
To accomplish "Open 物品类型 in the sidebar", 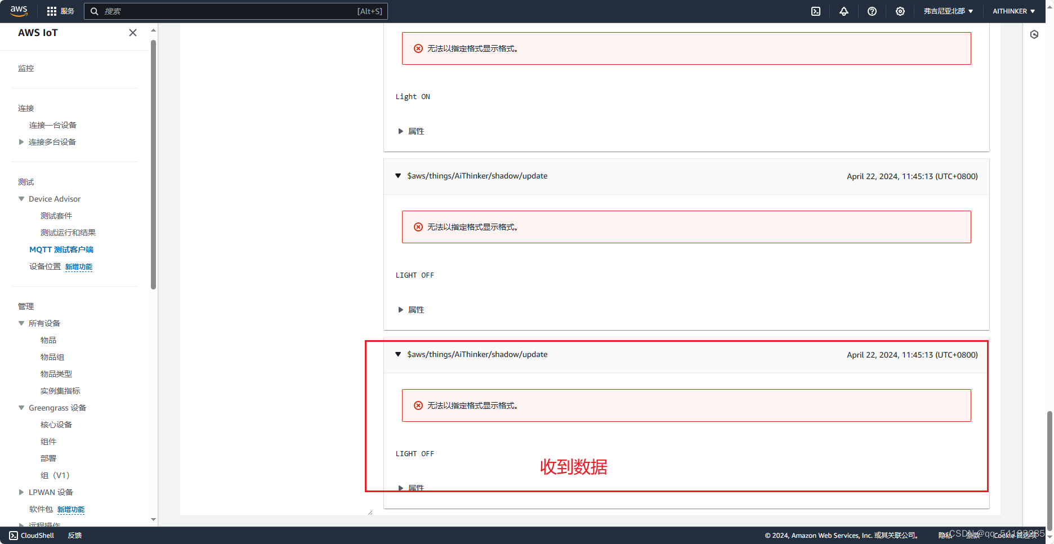I will point(56,374).
